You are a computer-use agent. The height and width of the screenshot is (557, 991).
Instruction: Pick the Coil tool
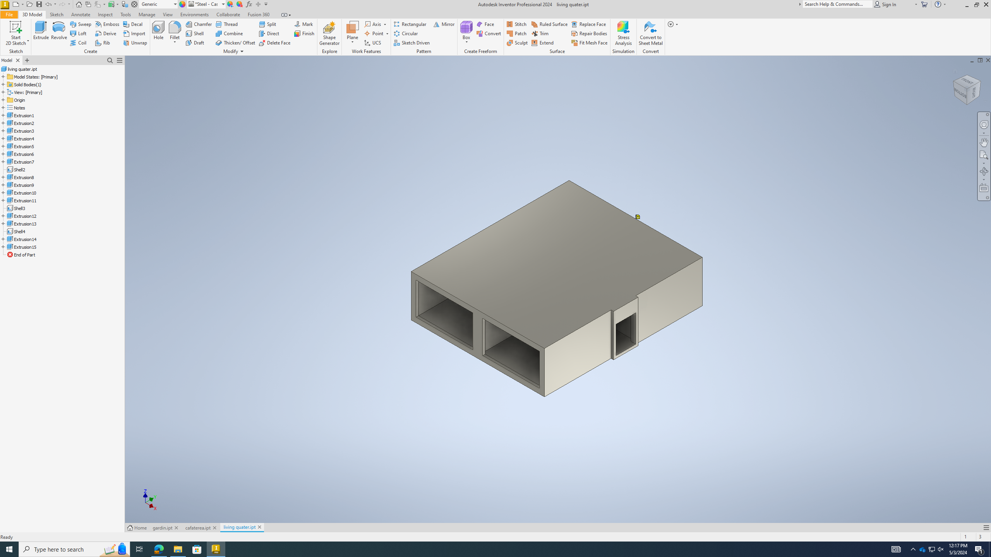pos(78,43)
